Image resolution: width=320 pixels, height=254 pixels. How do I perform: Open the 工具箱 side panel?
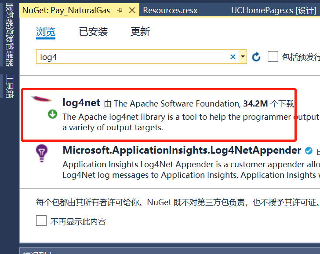click(x=10, y=86)
